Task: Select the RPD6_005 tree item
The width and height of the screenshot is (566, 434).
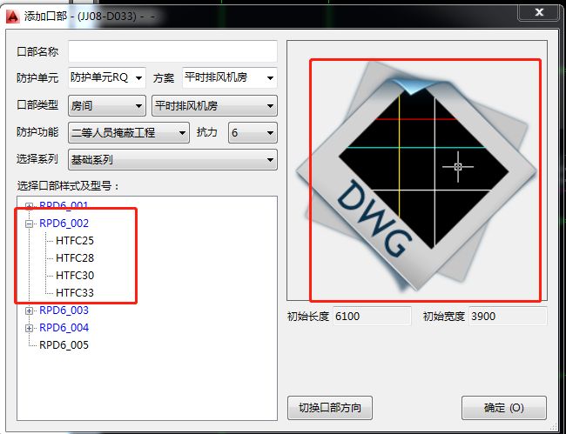Action: [x=64, y=345]
